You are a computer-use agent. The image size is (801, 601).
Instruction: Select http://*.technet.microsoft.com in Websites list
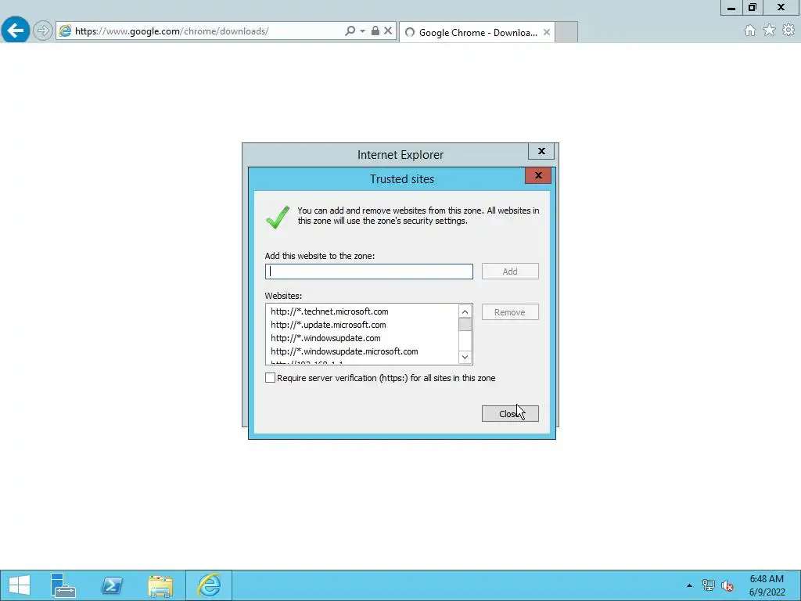coord(329,311)
